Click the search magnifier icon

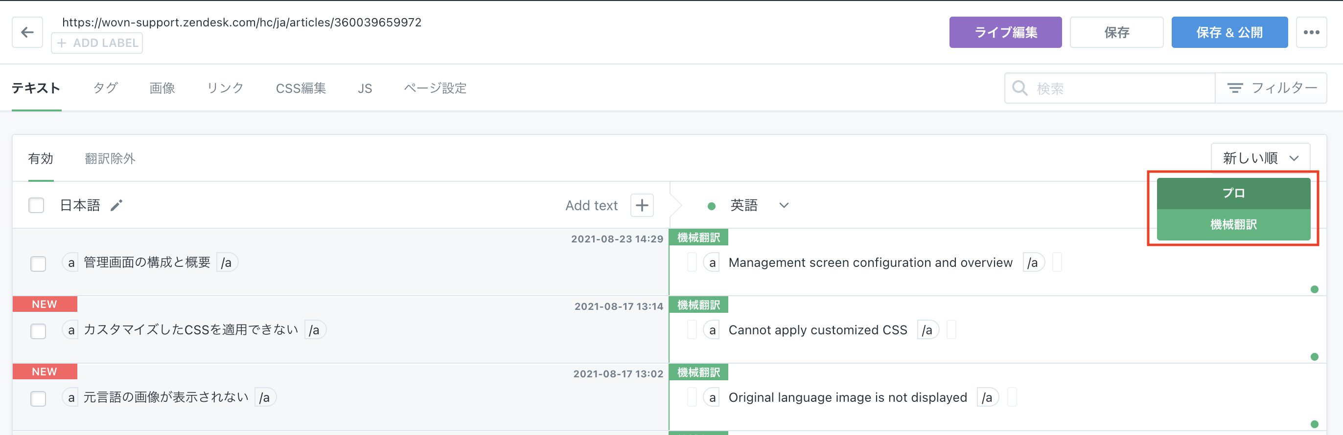point(1020,88)
